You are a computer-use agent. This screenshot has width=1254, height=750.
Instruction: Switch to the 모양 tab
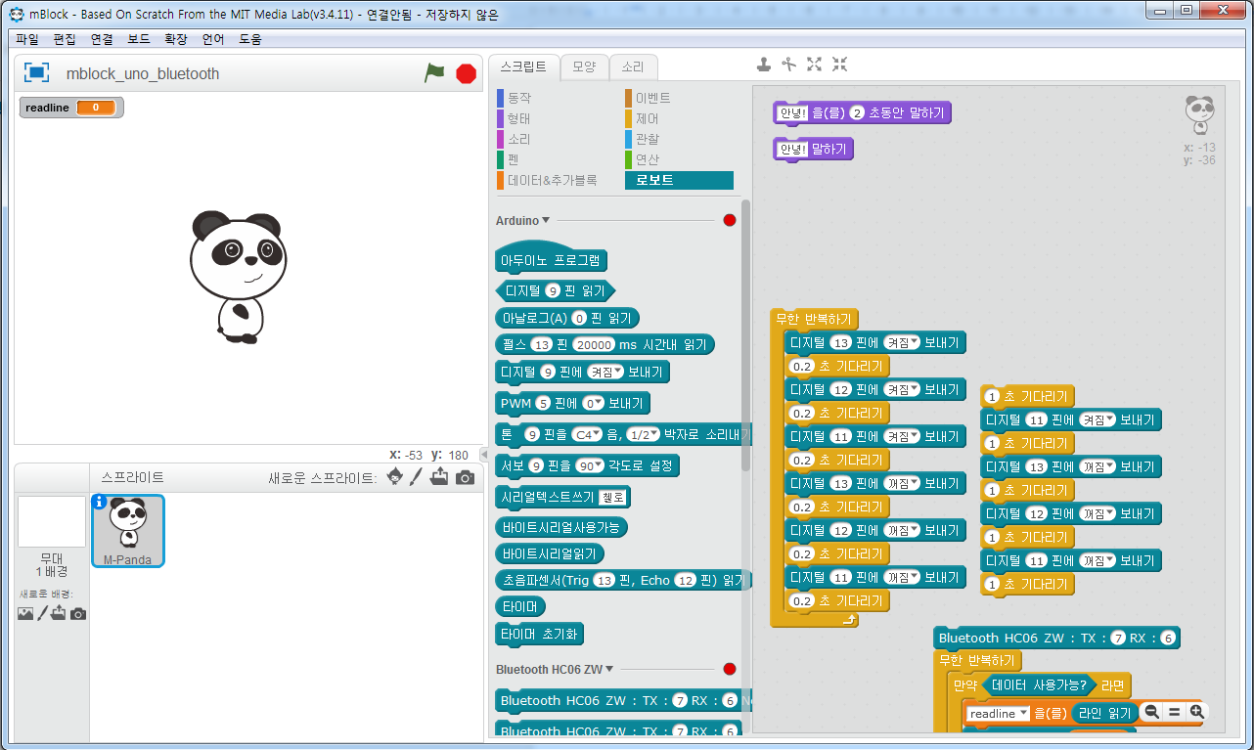584,66
